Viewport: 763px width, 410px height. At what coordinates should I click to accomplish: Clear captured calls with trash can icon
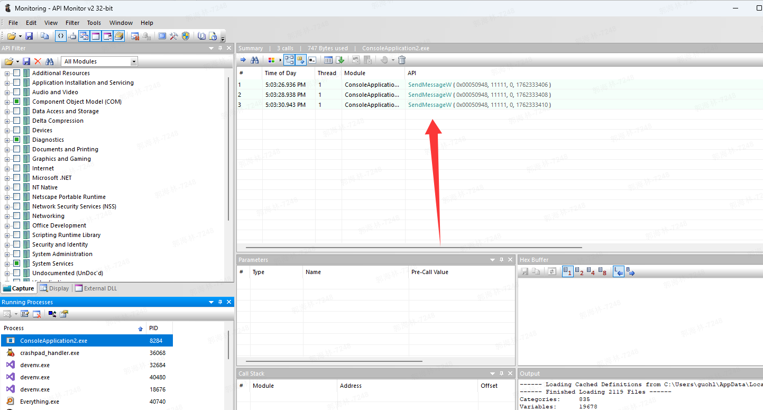click(402, 60)
